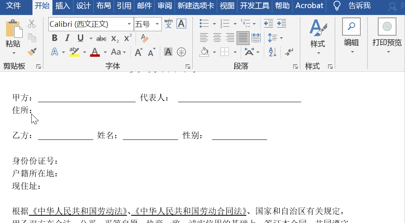This screenshot has height=223, width=405.
Task: Toggle Underline formatting
Action: [x=80, y=38]
